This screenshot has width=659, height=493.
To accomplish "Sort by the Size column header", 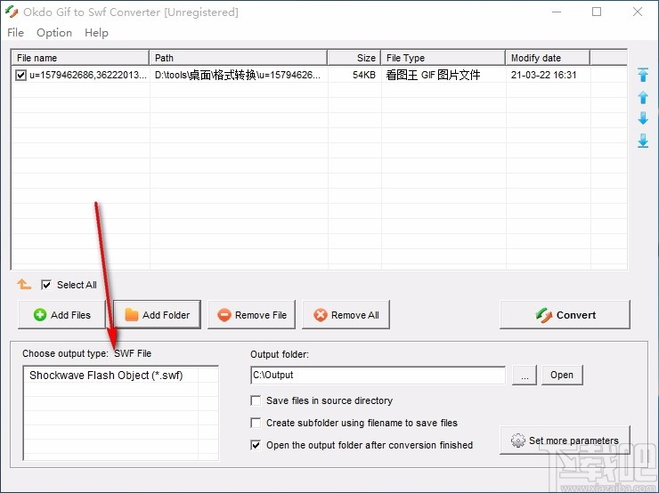I will point(354,58).
